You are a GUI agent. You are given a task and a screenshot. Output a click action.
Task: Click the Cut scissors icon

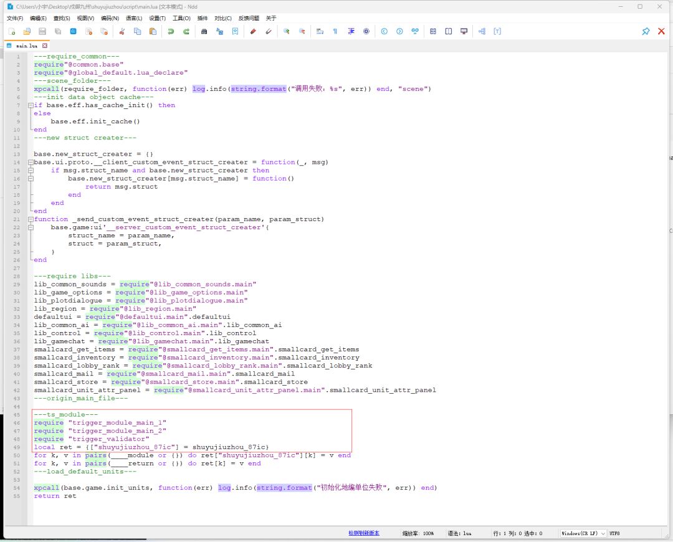[x=122, y=31]
